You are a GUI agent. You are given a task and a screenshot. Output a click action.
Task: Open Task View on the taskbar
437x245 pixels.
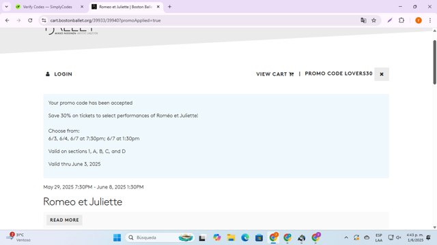tap(202, 238)
